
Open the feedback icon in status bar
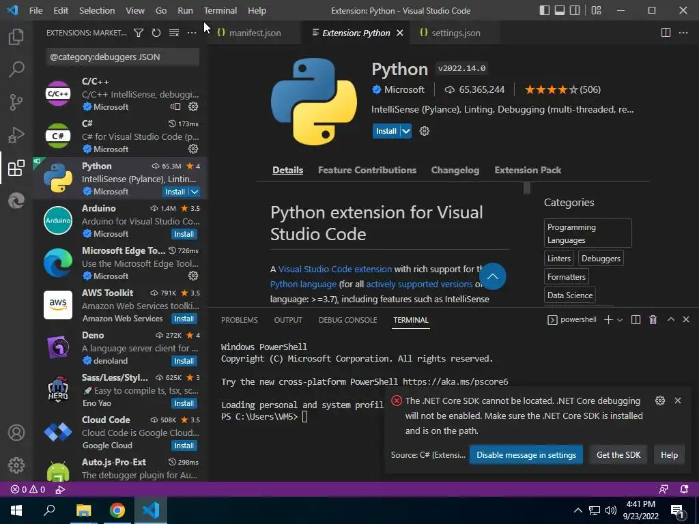coord(664,489)
